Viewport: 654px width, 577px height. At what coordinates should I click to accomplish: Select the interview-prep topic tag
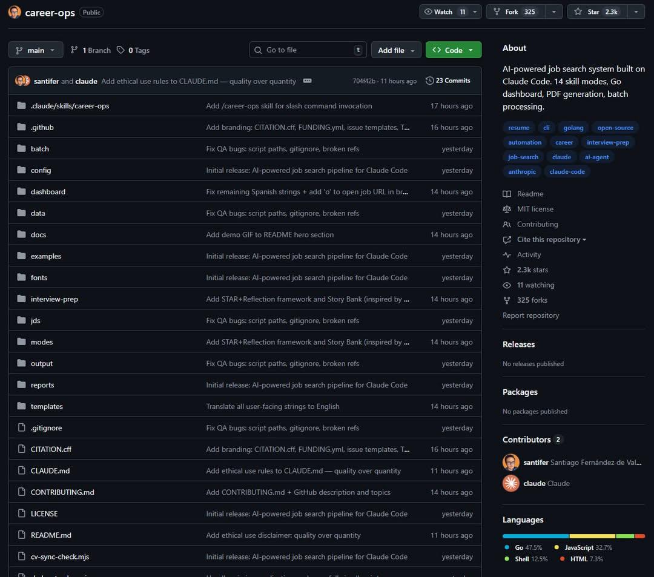click(x=608, y=142)
